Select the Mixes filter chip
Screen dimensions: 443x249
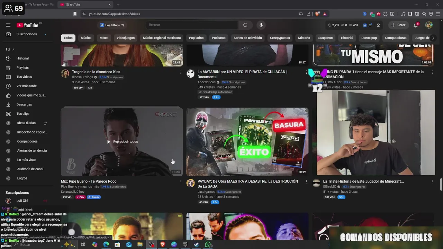pyautogui.click(x=104, y=38)
